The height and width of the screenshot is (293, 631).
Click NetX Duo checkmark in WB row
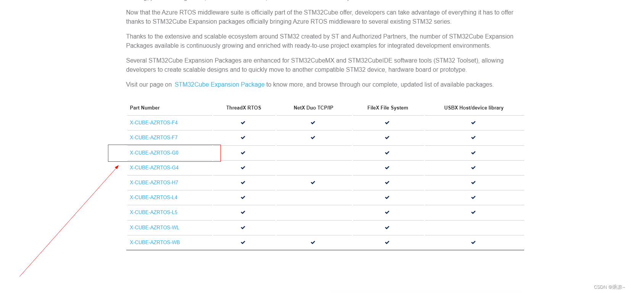pos(313,242)
